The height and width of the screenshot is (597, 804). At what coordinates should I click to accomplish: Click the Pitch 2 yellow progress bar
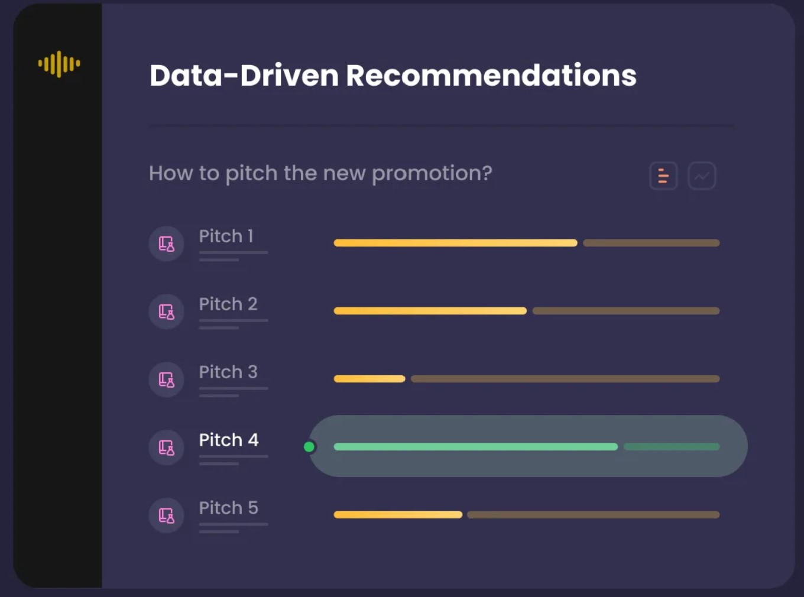[x=430, y=311]
